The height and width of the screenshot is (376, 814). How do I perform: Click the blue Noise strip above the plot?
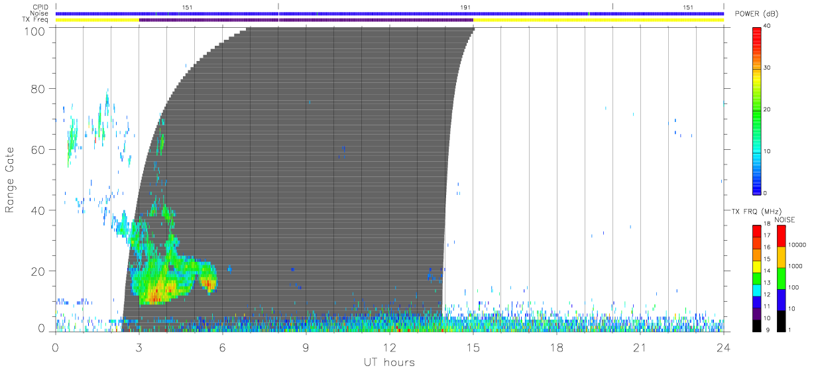pos(390,13)
